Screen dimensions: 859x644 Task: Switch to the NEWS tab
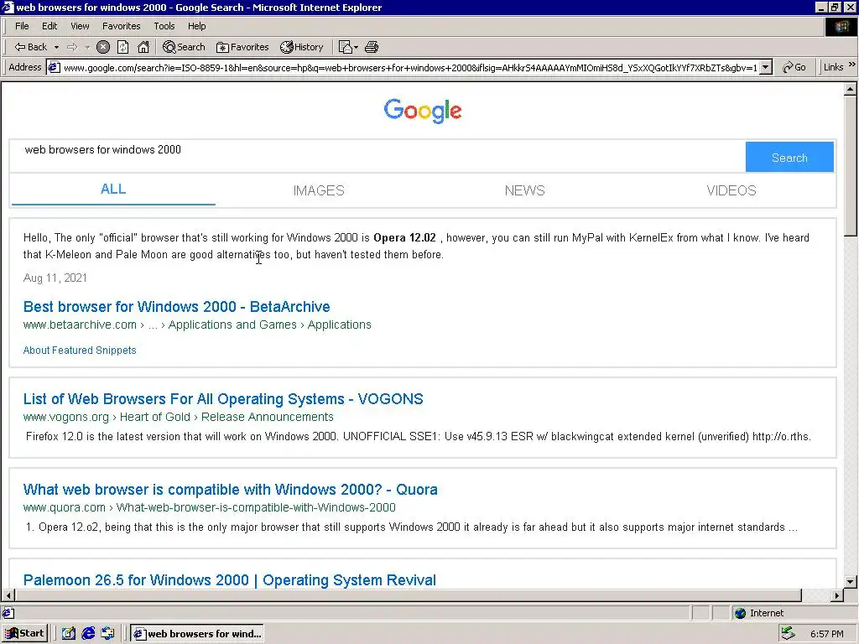coord(525,190)
